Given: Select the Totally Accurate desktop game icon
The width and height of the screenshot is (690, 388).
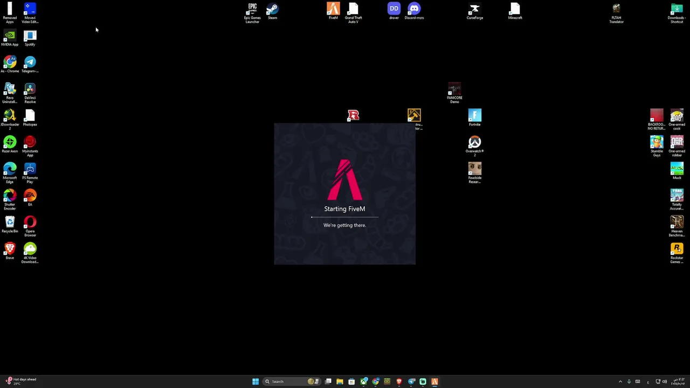Looking at the screenshot, I should point(677,199).
